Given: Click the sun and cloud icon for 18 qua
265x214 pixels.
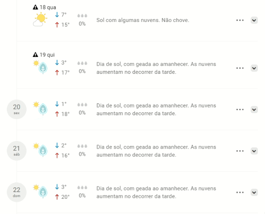Looking at the screenshot, I should (x=40, y=19).
